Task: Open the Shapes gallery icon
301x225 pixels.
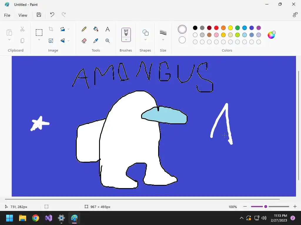Action: 145,33
